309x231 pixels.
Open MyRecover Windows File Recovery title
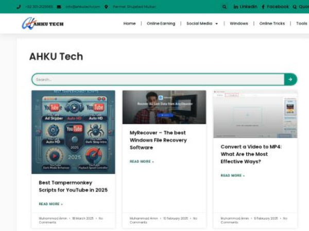tap(158, 140)
